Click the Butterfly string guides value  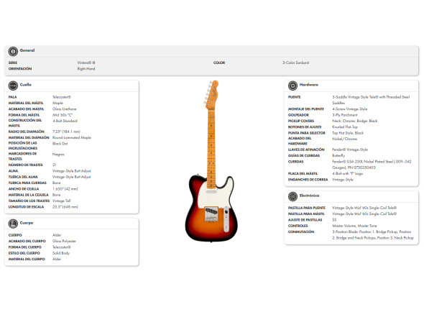click(x=338, y=155)
